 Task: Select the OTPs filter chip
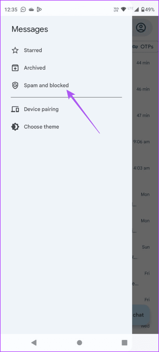(145, 47)
